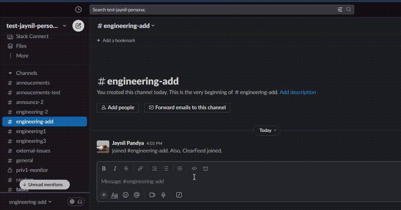The image size is (401, 210).
Task: Mention someone with the @ icon
Action: coord(137,195)
